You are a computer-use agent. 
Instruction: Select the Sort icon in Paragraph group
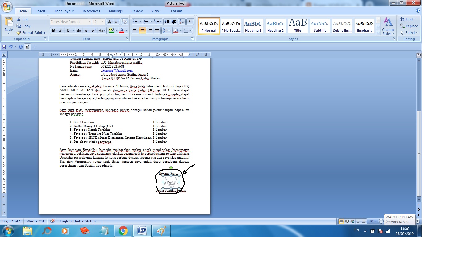click(181, 22)
